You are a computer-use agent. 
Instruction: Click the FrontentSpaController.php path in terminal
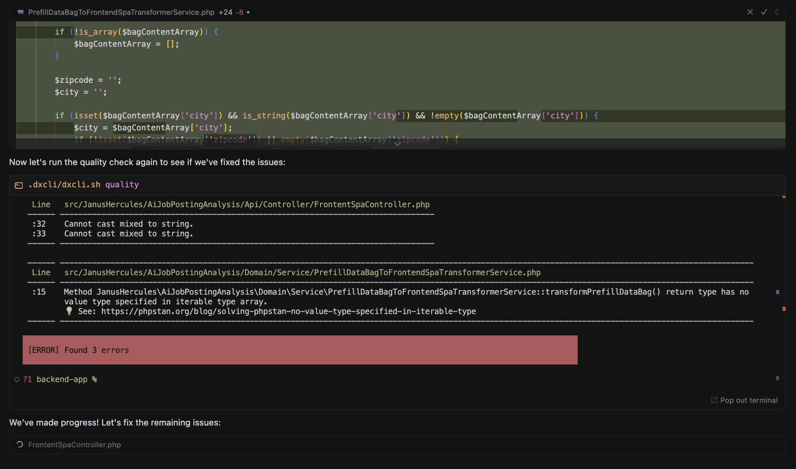(x=247, y=204)
